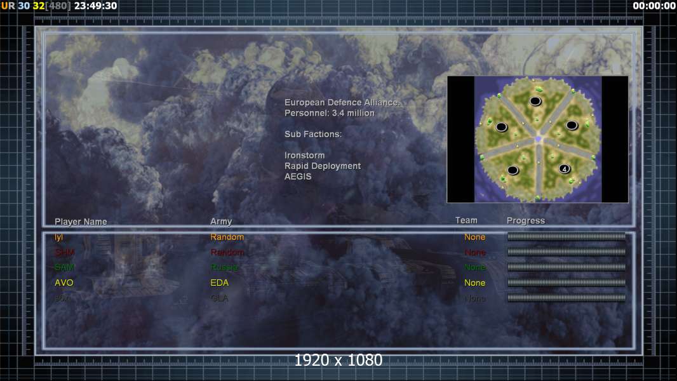Click the None team value for AVO
This screenshot has width=677, height=381.
tap(474, 283)
